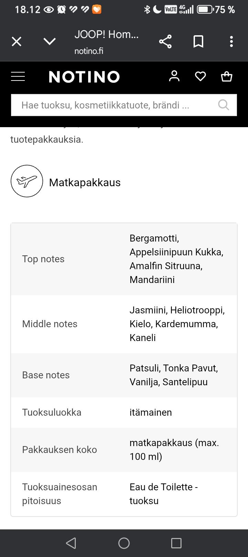
Task: Open the shopping basket
Action: coord(227,76)
